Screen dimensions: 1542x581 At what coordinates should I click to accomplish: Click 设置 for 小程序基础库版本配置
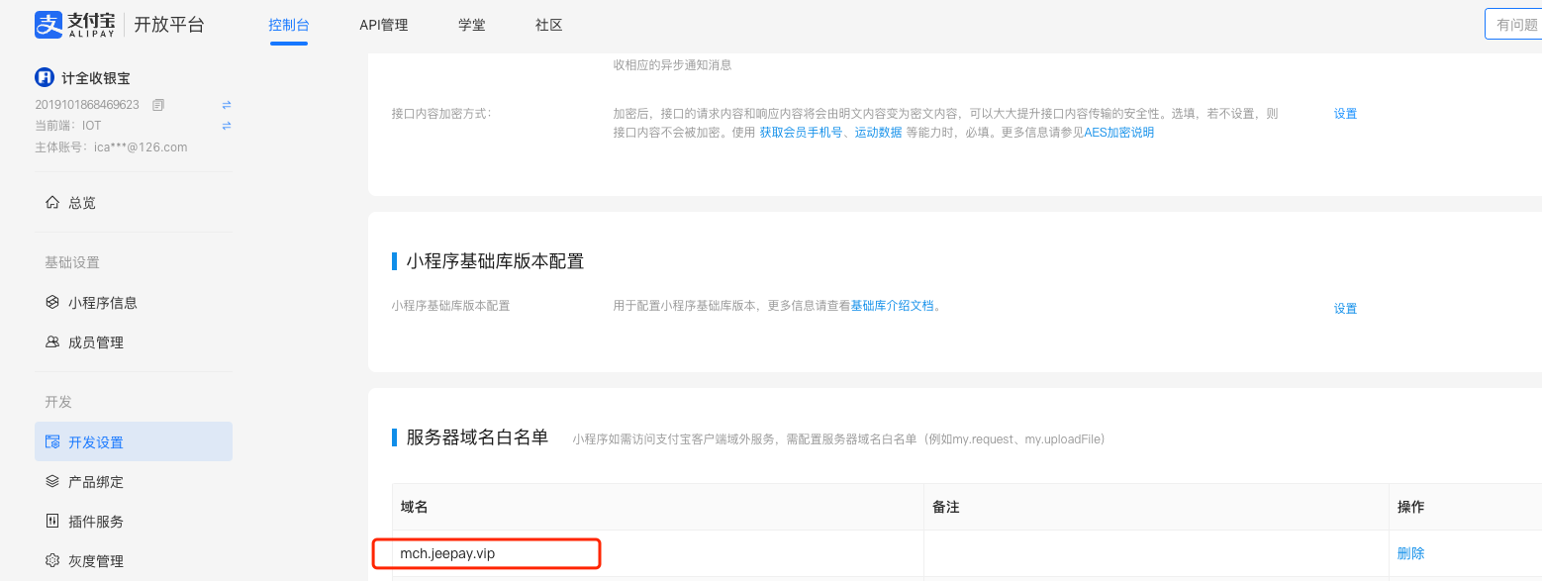pos(1345,309)
